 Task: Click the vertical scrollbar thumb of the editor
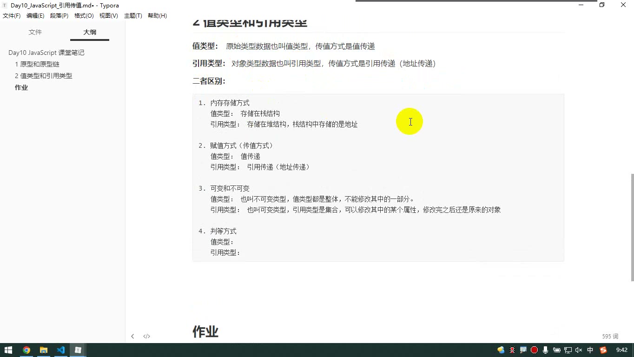tap(632, 227)
